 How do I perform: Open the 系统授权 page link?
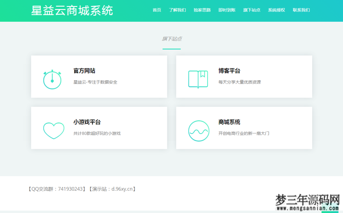point(276,10)
